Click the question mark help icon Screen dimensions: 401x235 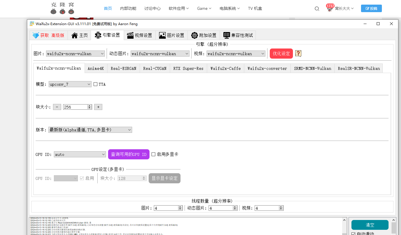coord(298,54)
